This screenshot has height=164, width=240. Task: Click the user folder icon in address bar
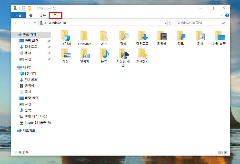(x=41, y=23)
